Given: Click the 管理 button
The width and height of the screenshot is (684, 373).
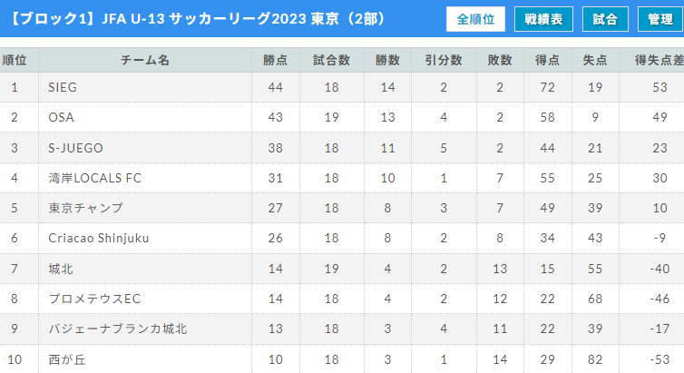Looking at the screenshot, I should click(660, 19).
